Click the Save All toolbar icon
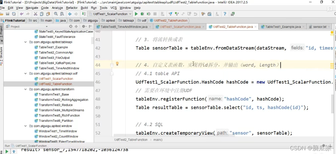The height and width of the screenshot is (154, 336). tap(8, 14)
